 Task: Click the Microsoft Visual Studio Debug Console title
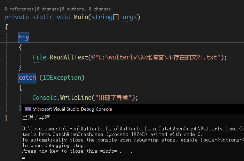[72, 109]
